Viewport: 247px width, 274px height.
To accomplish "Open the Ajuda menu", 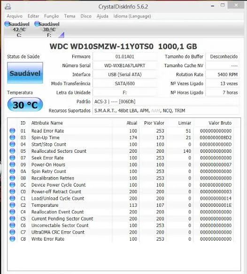I will pos(102,16).
